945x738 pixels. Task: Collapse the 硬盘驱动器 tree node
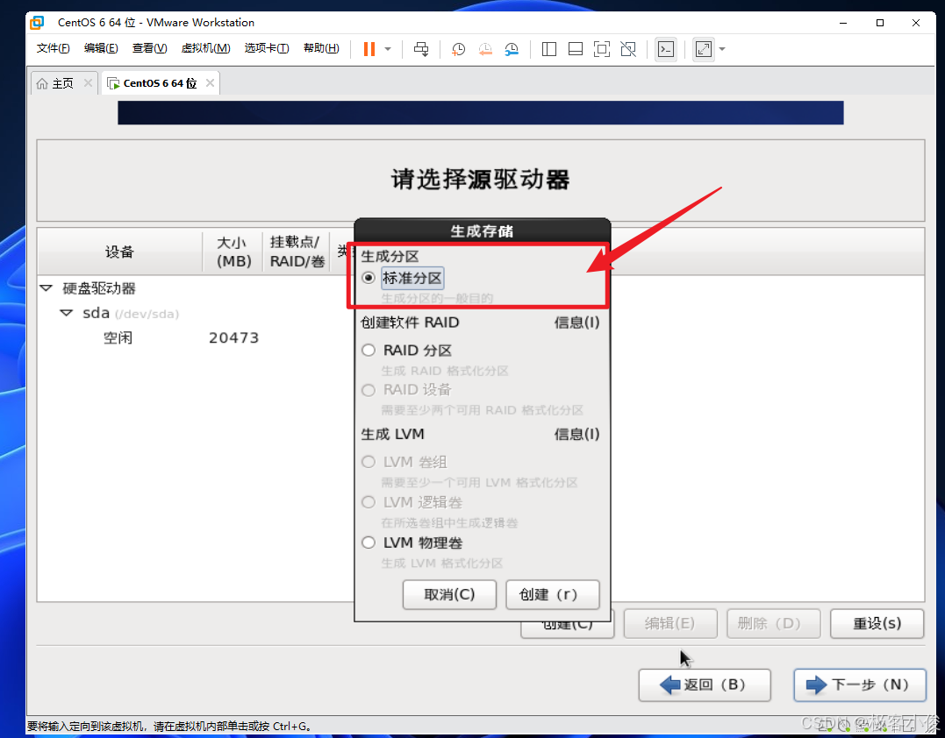coord(47,288)
